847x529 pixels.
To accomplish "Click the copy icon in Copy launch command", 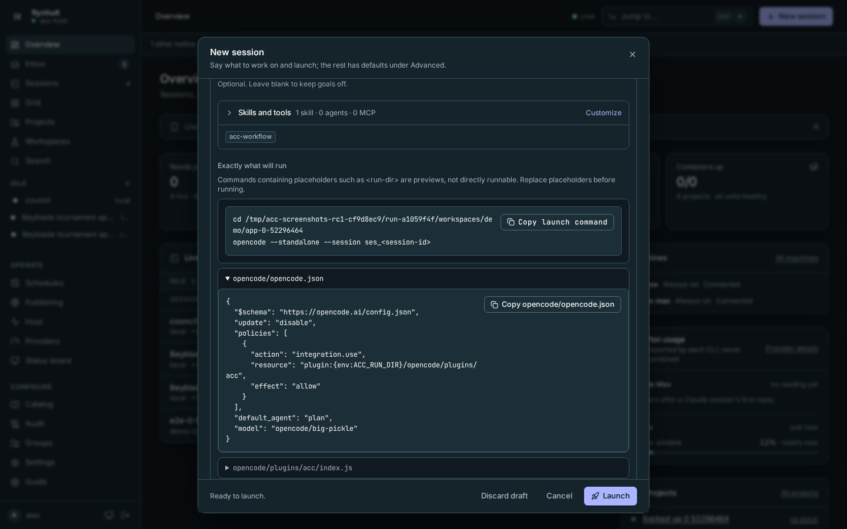I will pyautogui.click(x=511, y=222).
